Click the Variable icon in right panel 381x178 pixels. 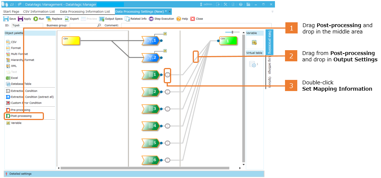pyautogui.click(x=254, y=42)
